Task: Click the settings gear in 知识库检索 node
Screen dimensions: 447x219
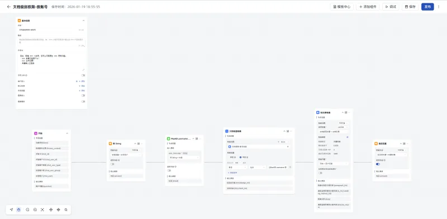Action: [x=347, y=137]
